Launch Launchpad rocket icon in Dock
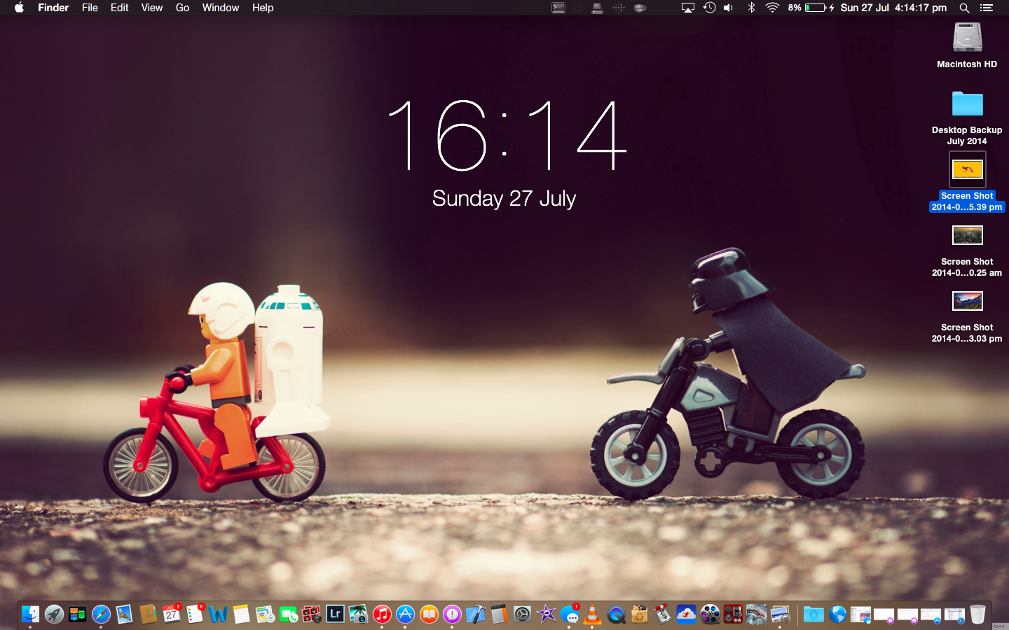The height and width of the screenshot is (630, 1009). tap(54, 615)
